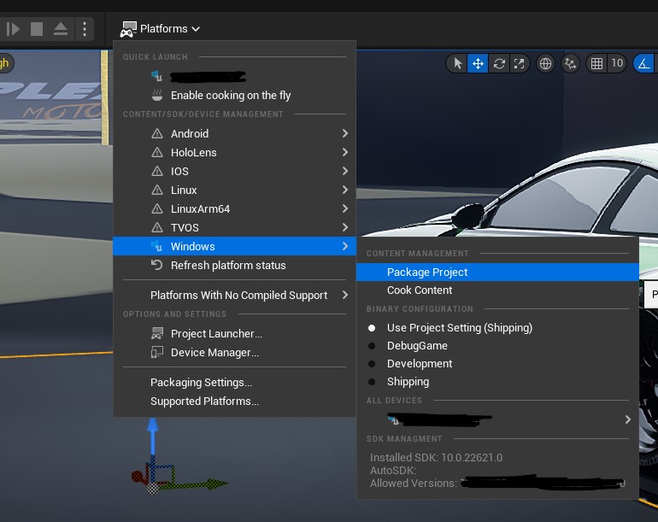
Task: Click cooking on the fly bowl icon
Action: (x=157, y=95)
